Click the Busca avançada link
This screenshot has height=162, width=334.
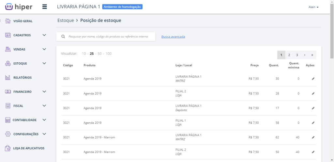click(x=173, y=37)
